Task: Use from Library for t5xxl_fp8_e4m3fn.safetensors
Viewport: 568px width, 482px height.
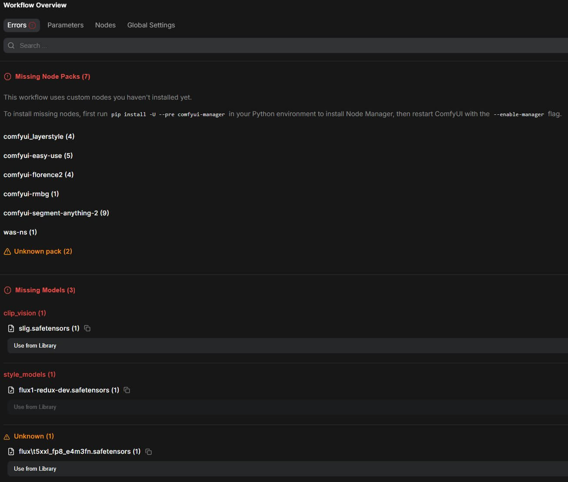Action: pos(288,469)
